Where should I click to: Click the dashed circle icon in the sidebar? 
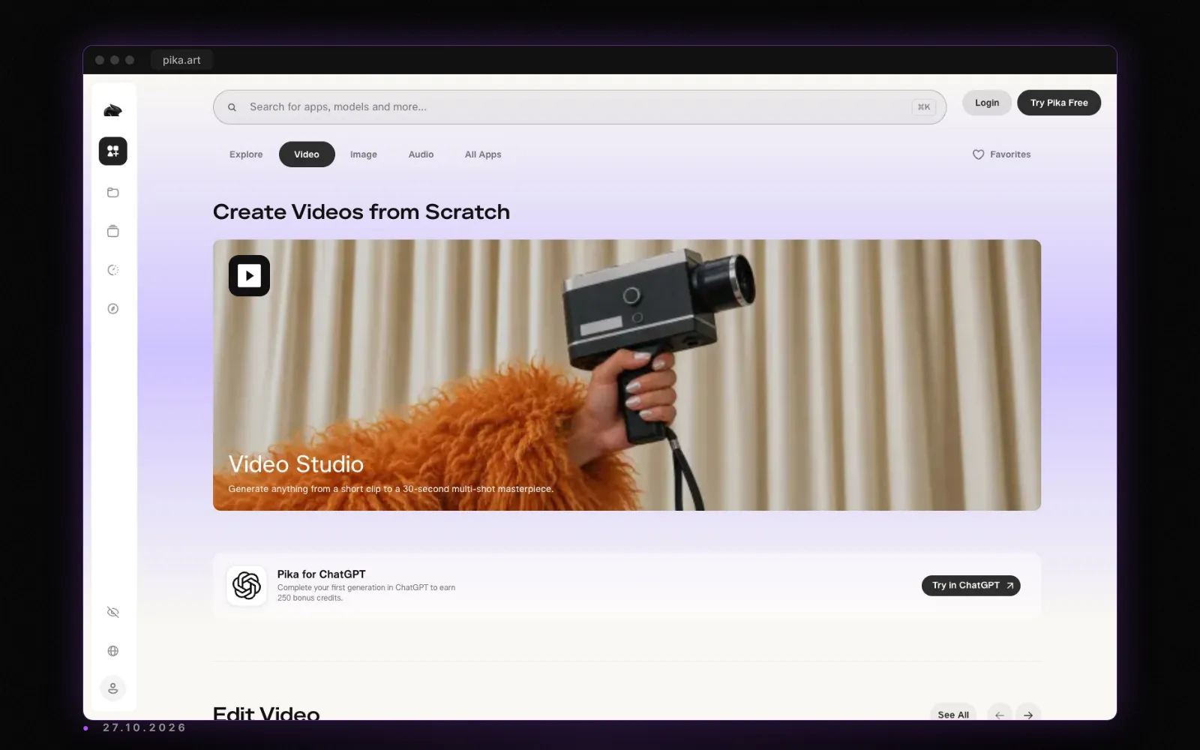(112, 270)
